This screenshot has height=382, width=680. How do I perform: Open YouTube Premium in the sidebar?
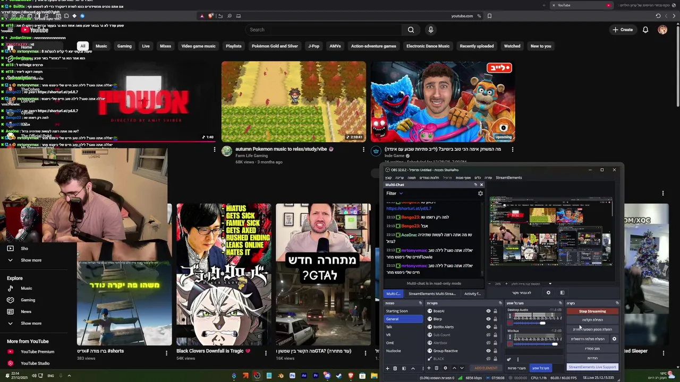(37, 352)
